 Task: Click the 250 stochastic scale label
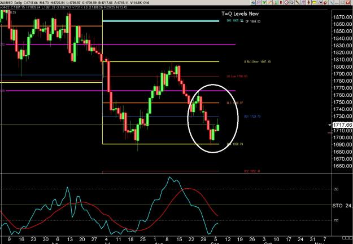tap(336, 189)
